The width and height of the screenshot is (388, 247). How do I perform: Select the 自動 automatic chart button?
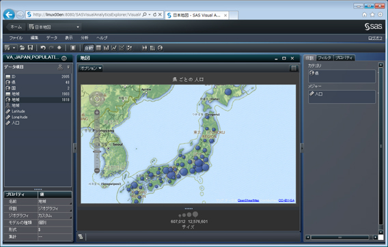point(89,48)
